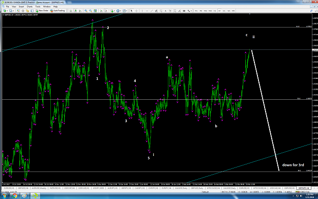Select the horizontal line drawing tool

coord(147,11)
